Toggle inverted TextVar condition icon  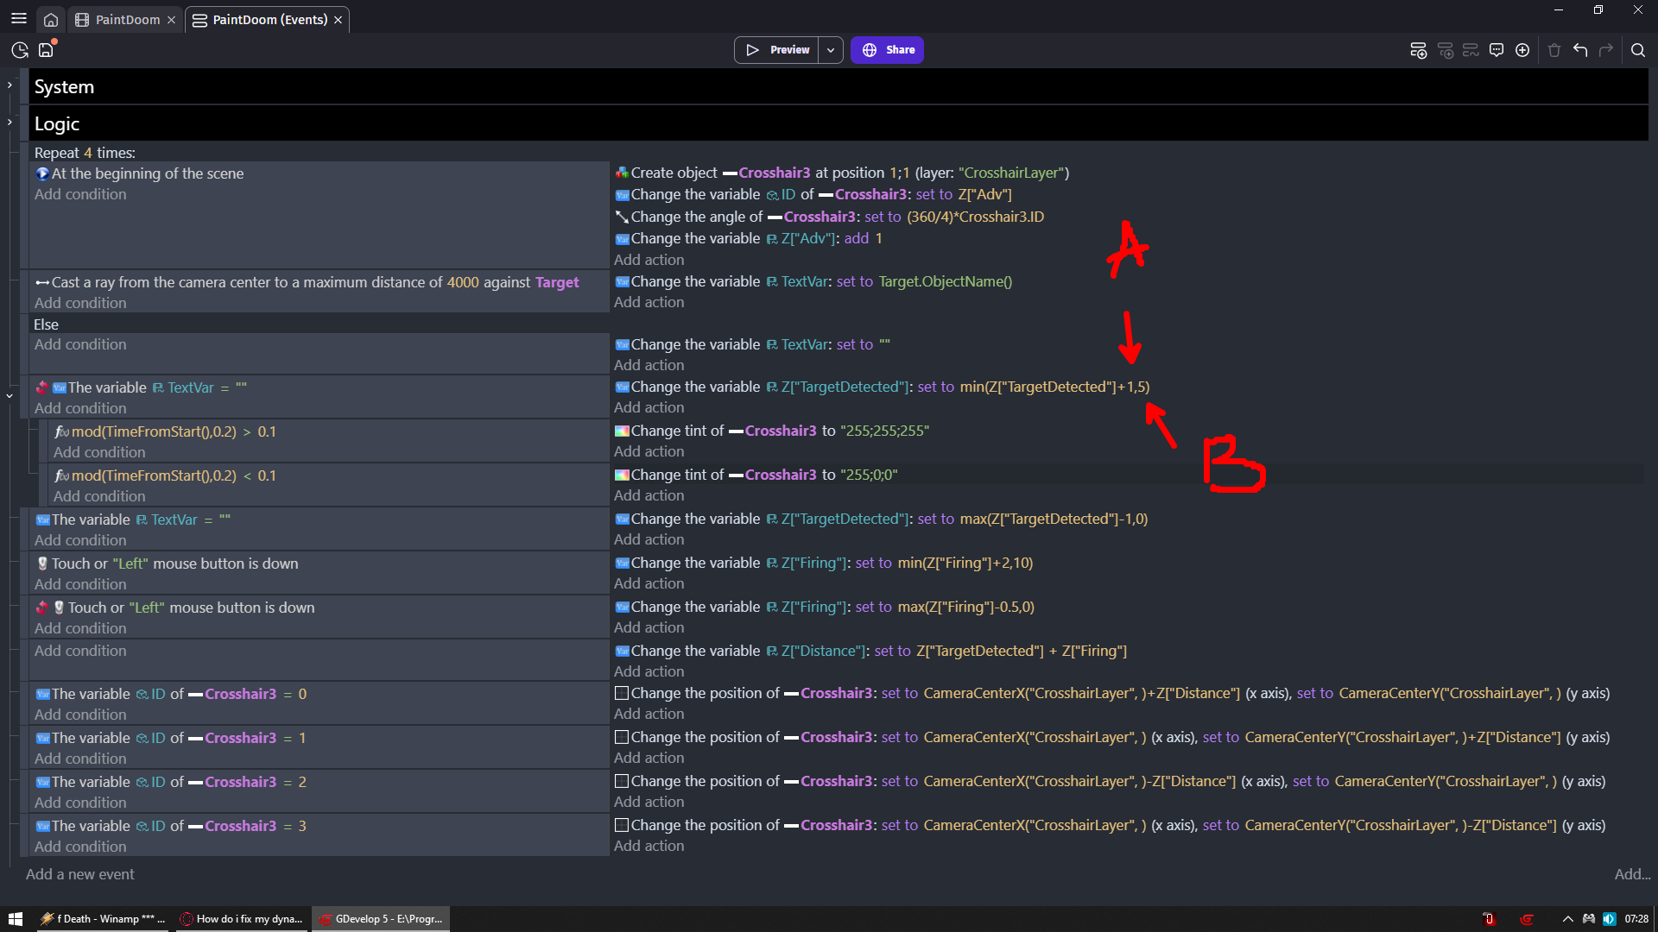point(41,387)
